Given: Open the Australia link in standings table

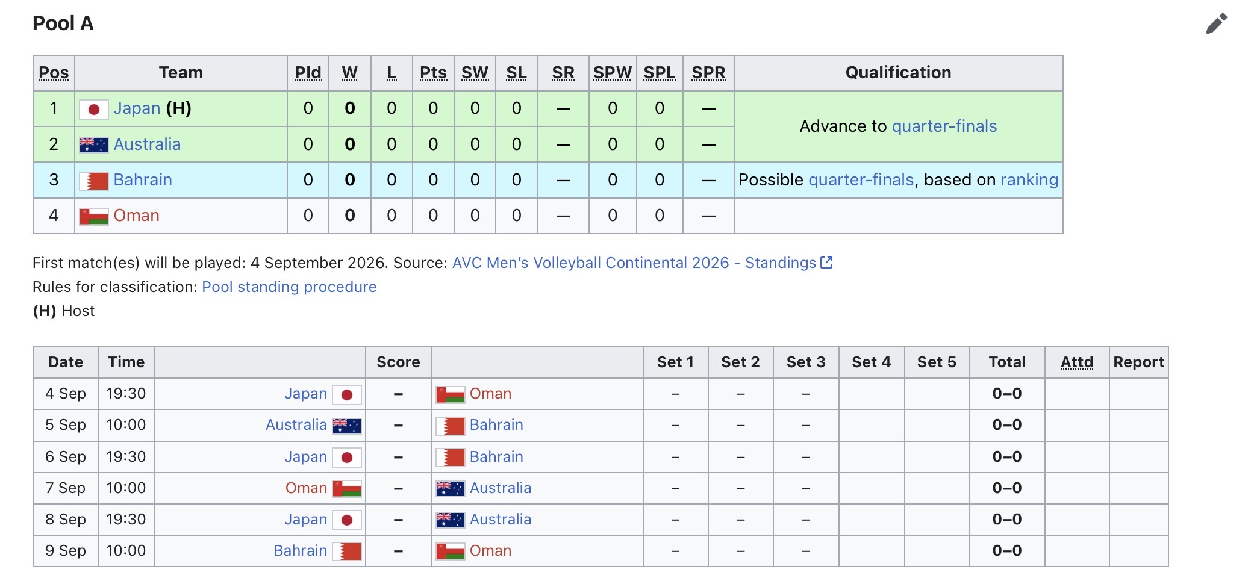Looking at the screenshot, I should 147,144.
